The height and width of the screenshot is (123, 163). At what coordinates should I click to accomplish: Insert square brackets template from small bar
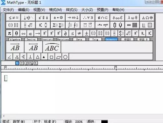tap(100, 33)
